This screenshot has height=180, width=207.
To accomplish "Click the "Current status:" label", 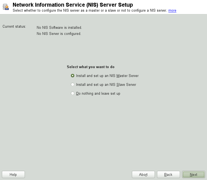I will click(x=14, y=27).
